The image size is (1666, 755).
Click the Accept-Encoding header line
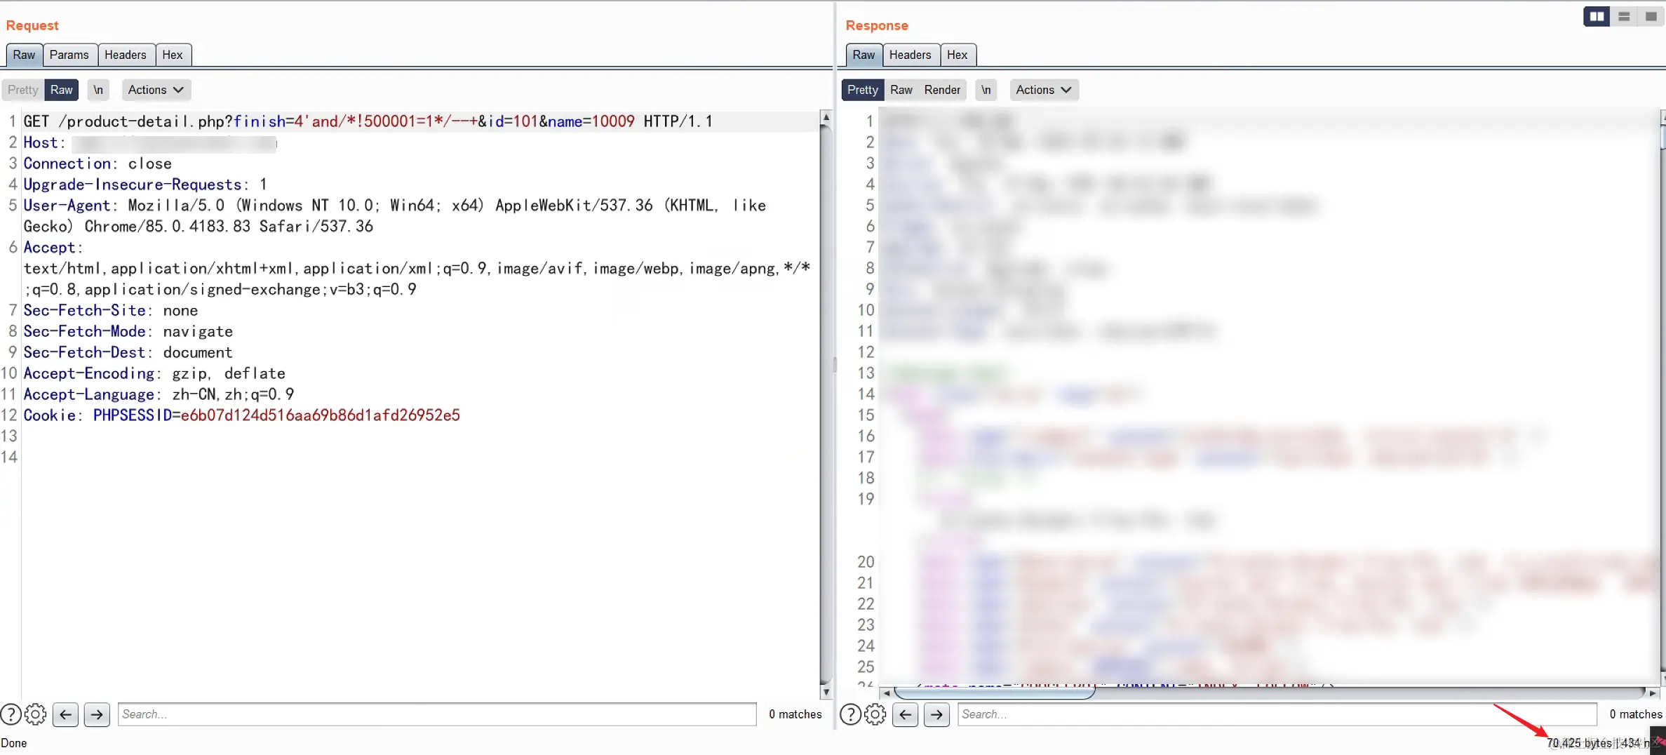154,373
